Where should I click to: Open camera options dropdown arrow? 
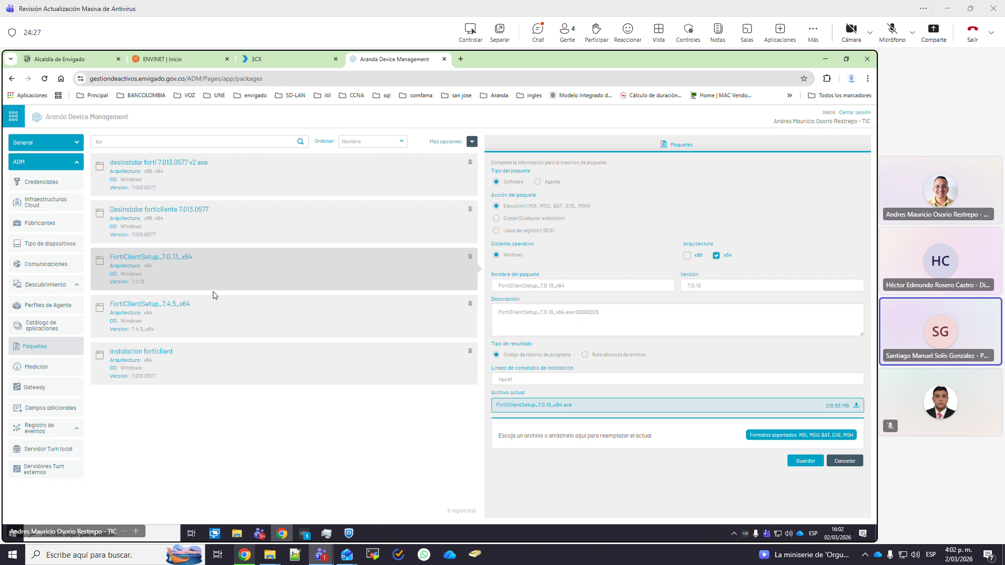[x=870, y=32]
